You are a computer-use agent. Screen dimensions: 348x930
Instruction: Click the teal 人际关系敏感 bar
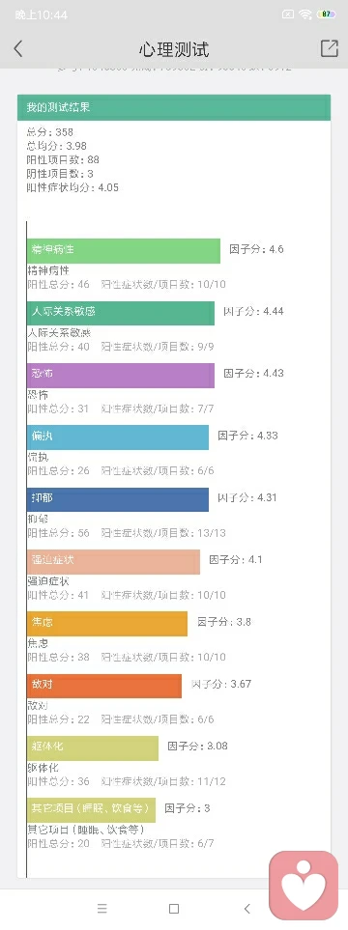click(x=121, y=313)
